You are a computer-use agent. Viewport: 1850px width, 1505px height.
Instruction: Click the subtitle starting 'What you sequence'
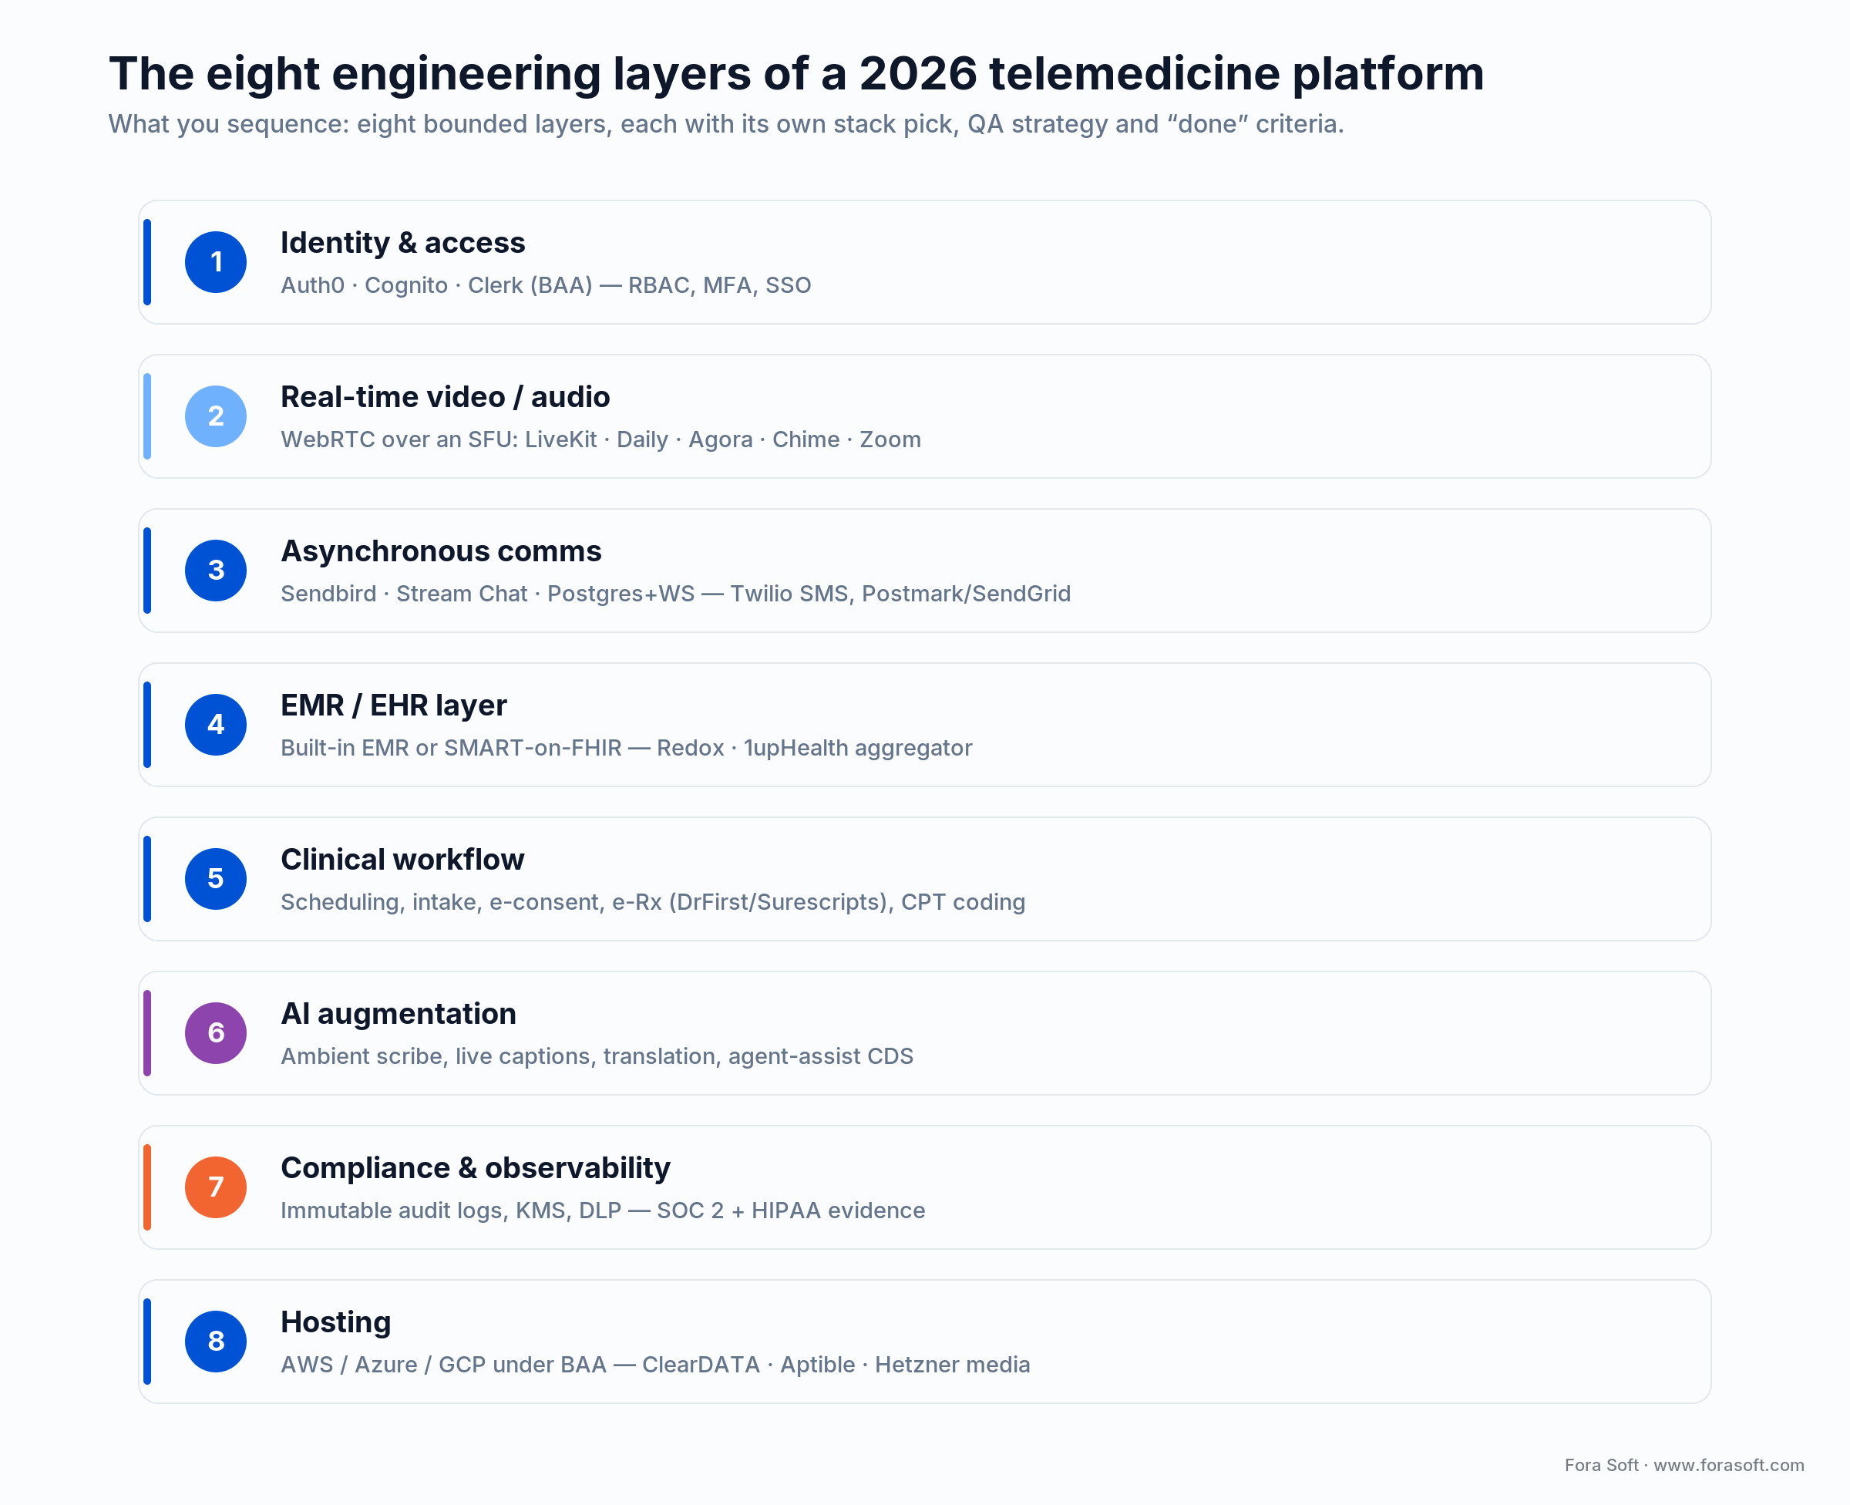(726, 124)
